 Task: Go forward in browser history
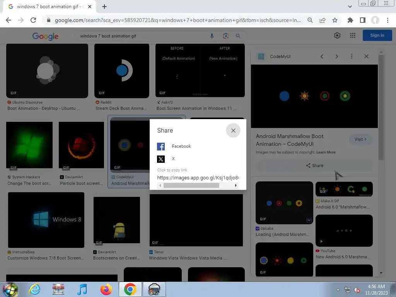pos(21,20)
